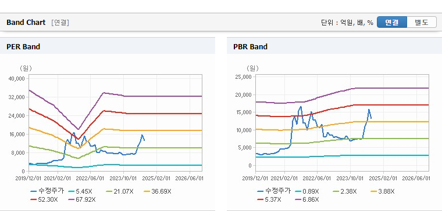Viewport: 442px width, 211px height.
Task: Click the 단위 : 억원, 배, % label
Action: pos(347,23)
